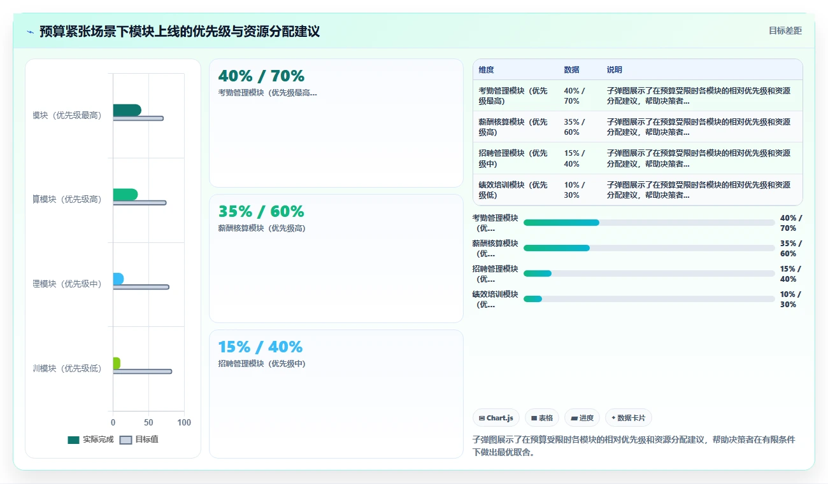Click the title 预算紧张场景下模块上线的优先级与资源分配建议
The image size is (828, 484).
coord(180,31)
